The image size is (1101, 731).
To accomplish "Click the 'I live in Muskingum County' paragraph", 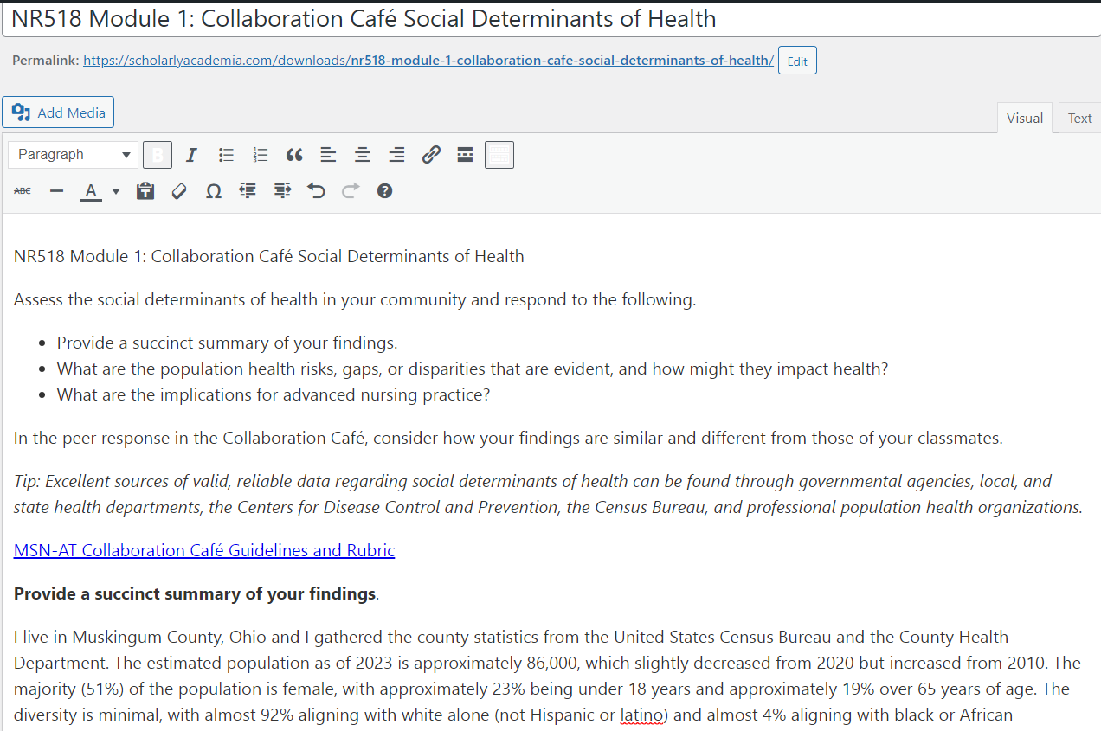I will click(x=547, y=676).
